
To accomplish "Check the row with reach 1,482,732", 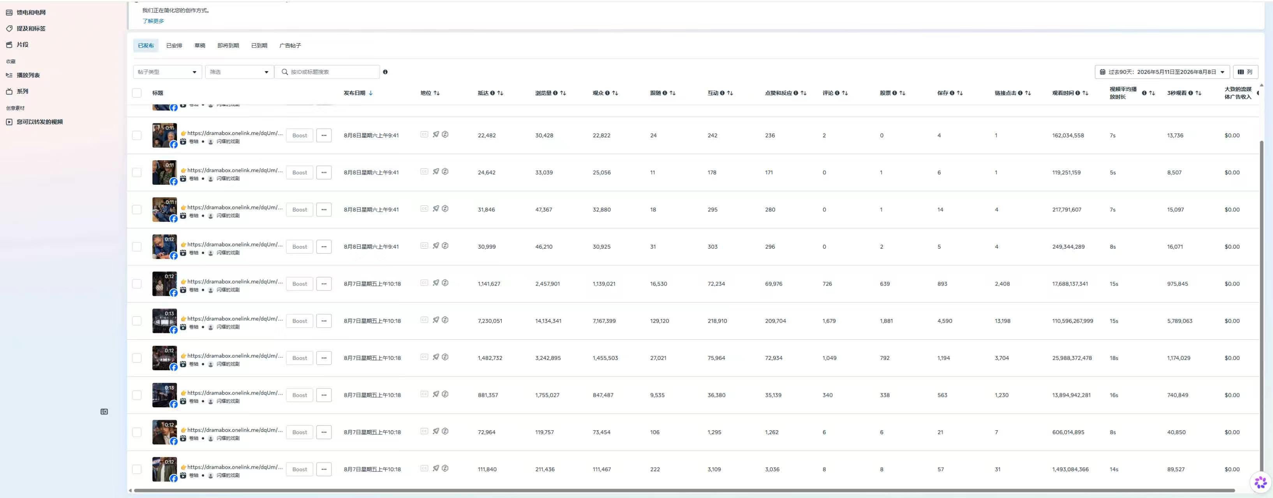I will click(137, 358).
